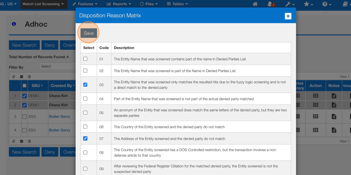
Task: Expand the Features menu
Action: click(85, 4)
